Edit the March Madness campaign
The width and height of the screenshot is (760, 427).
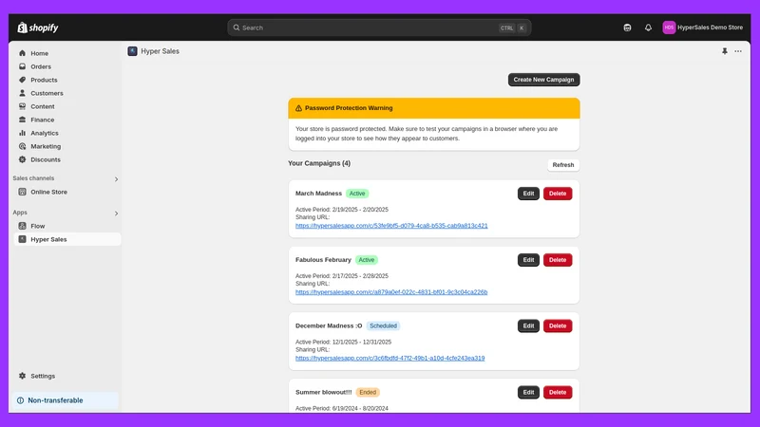[x=528, y=194]
